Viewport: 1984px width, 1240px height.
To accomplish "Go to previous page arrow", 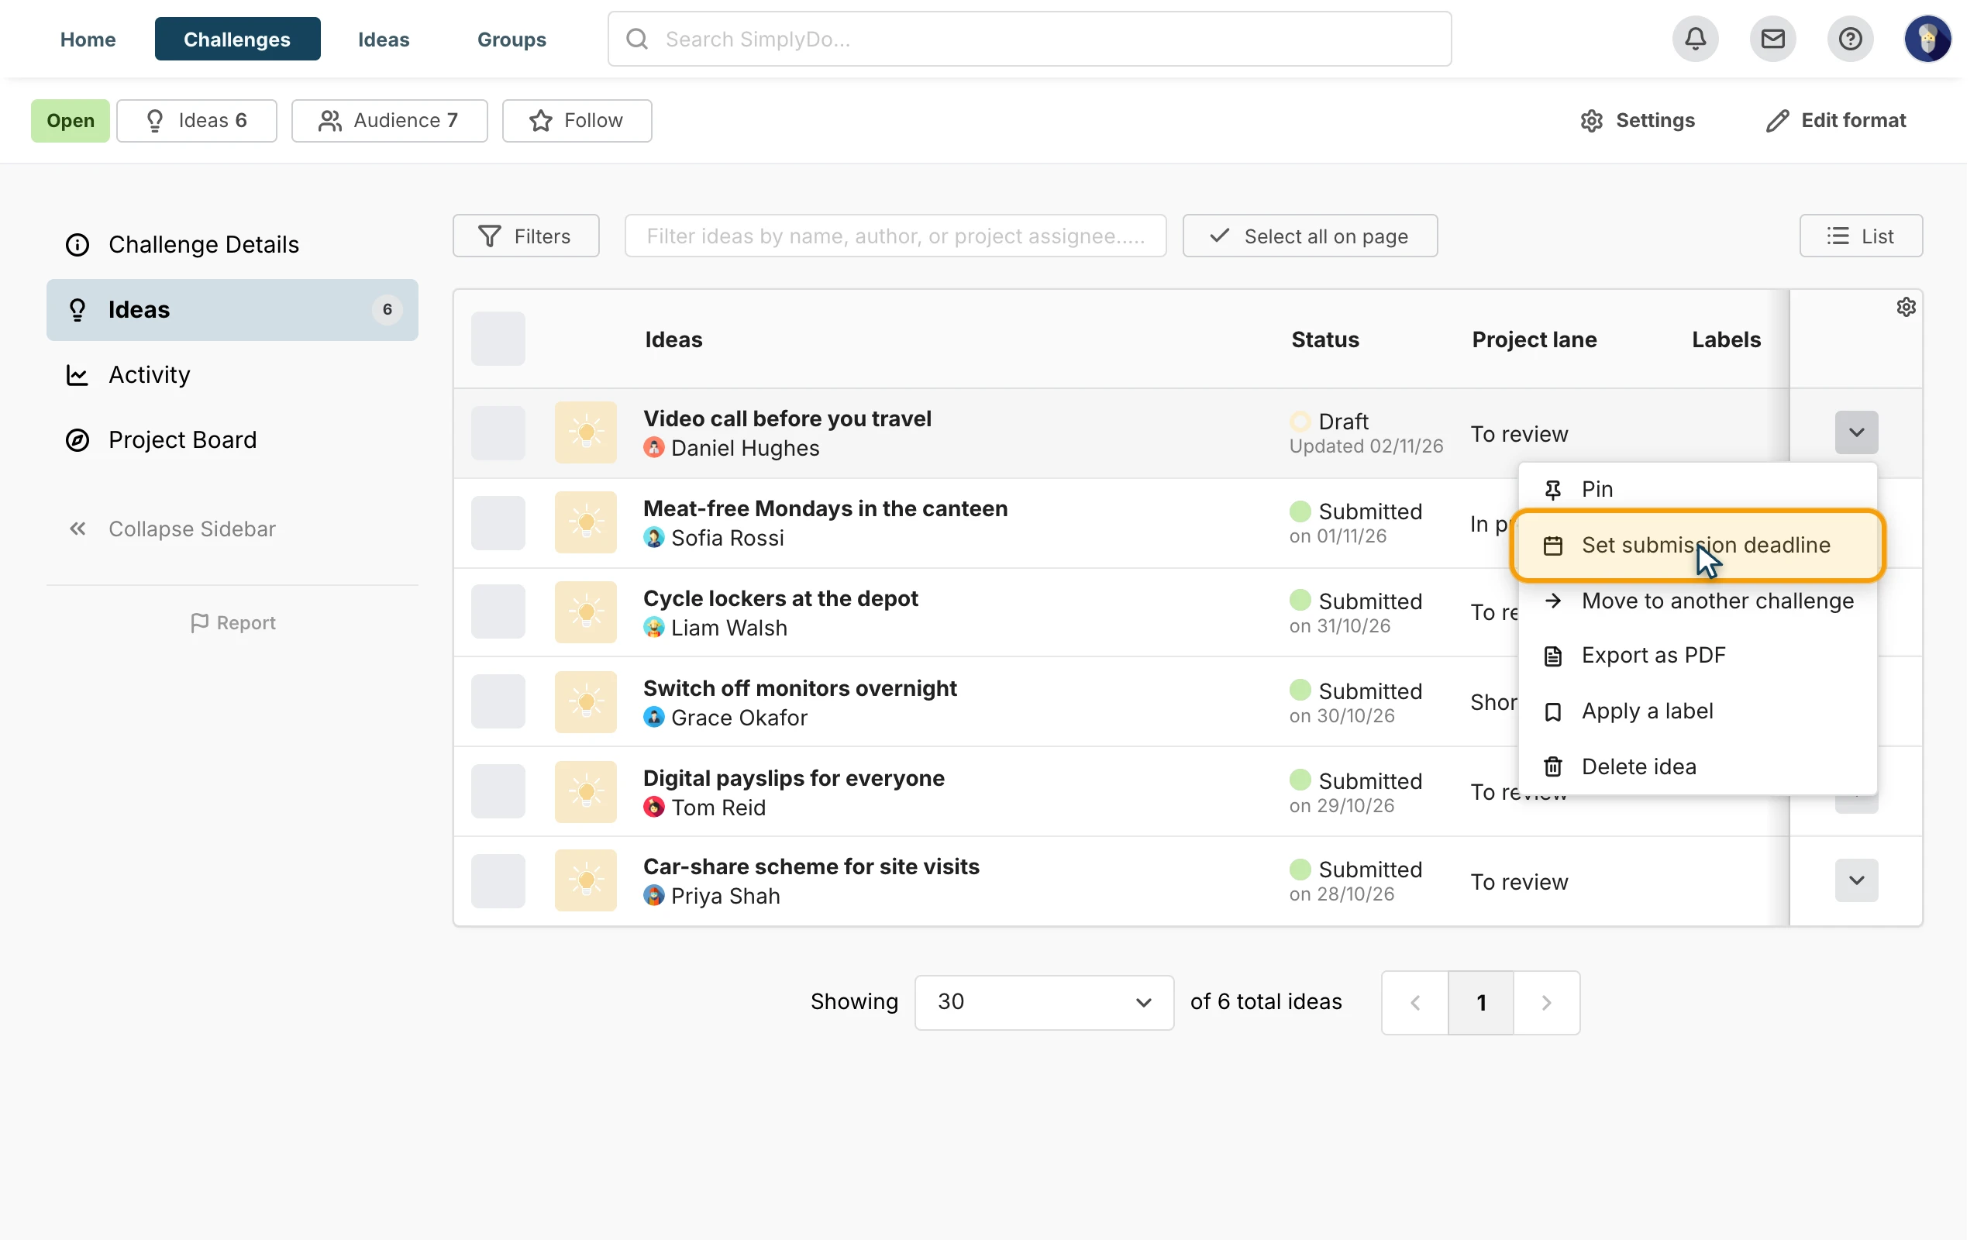I will click(1415, 1002).
